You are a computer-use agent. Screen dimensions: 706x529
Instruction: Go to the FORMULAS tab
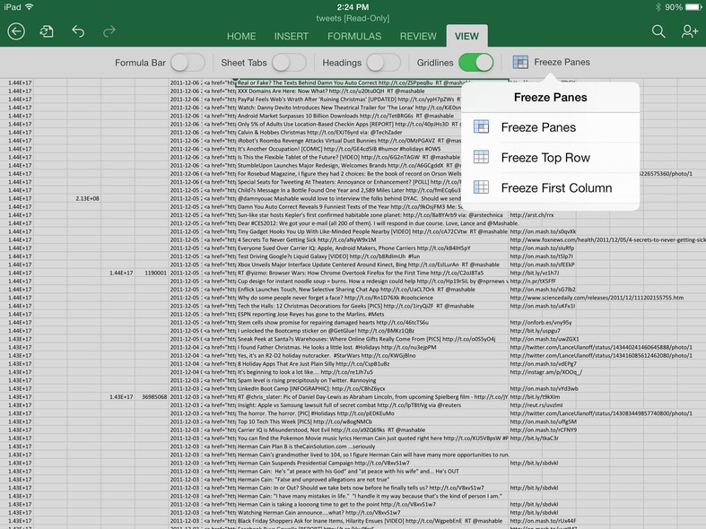point(353,37)
